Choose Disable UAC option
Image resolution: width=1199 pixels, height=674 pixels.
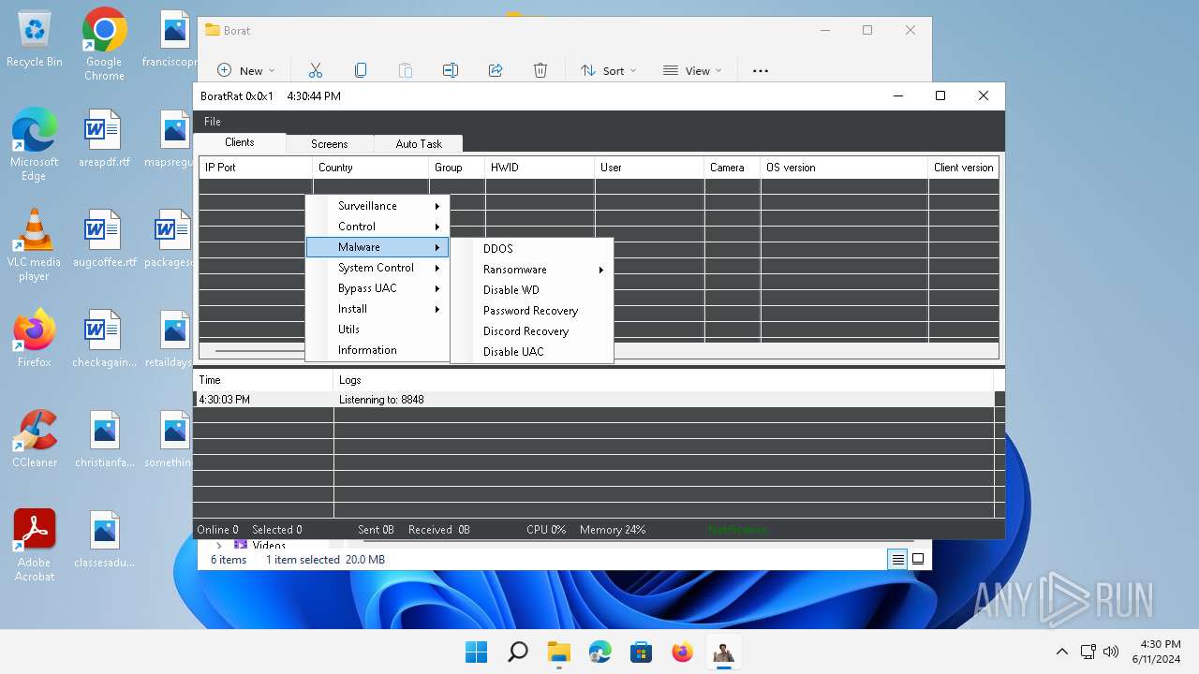532,352
